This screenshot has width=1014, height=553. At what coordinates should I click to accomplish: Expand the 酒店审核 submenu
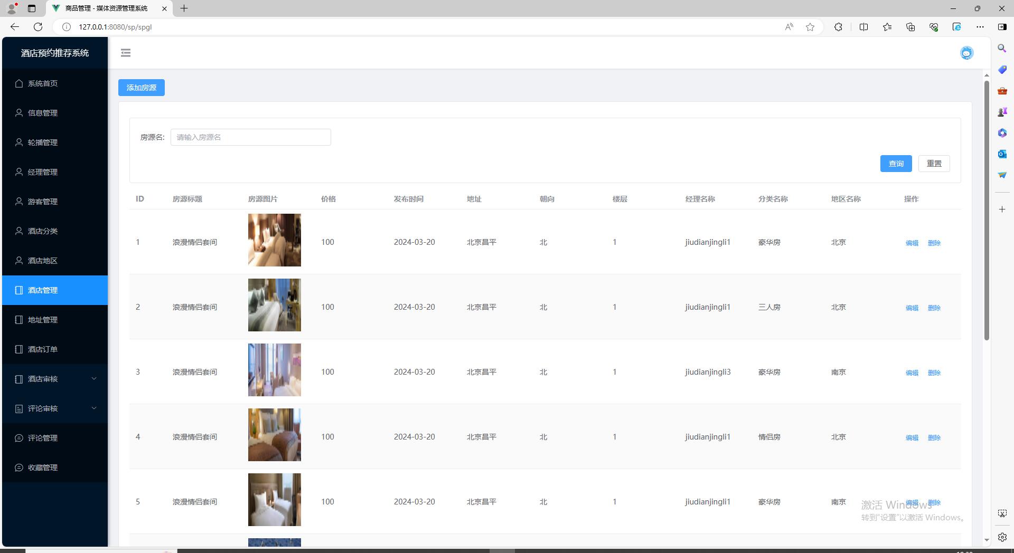[x=55, y=379]
